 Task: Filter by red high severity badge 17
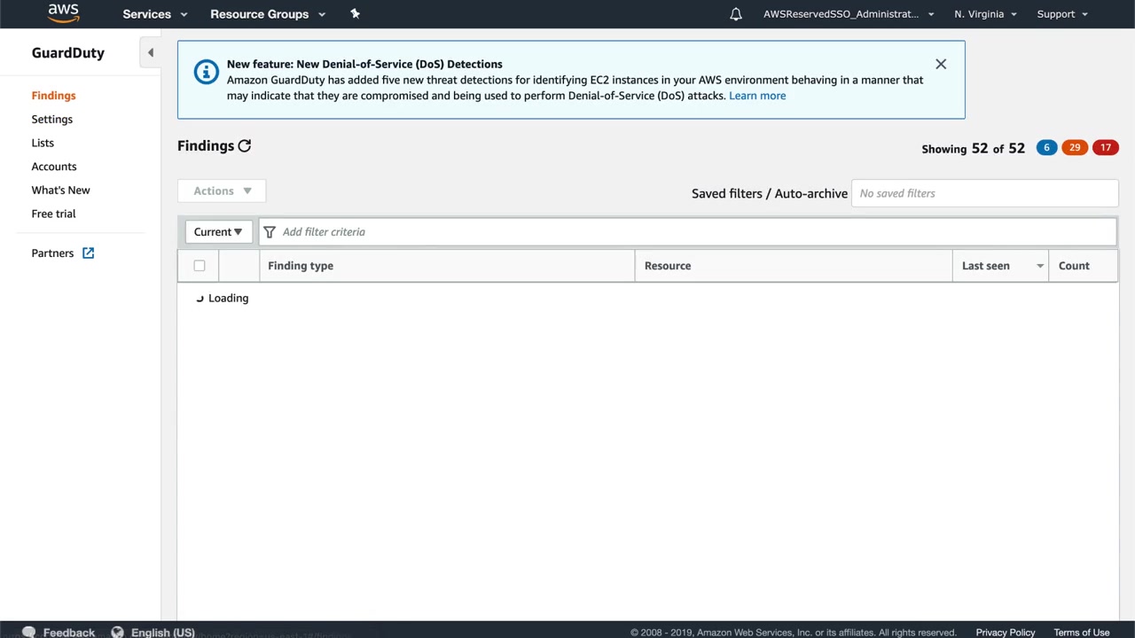coord(1106,148)
